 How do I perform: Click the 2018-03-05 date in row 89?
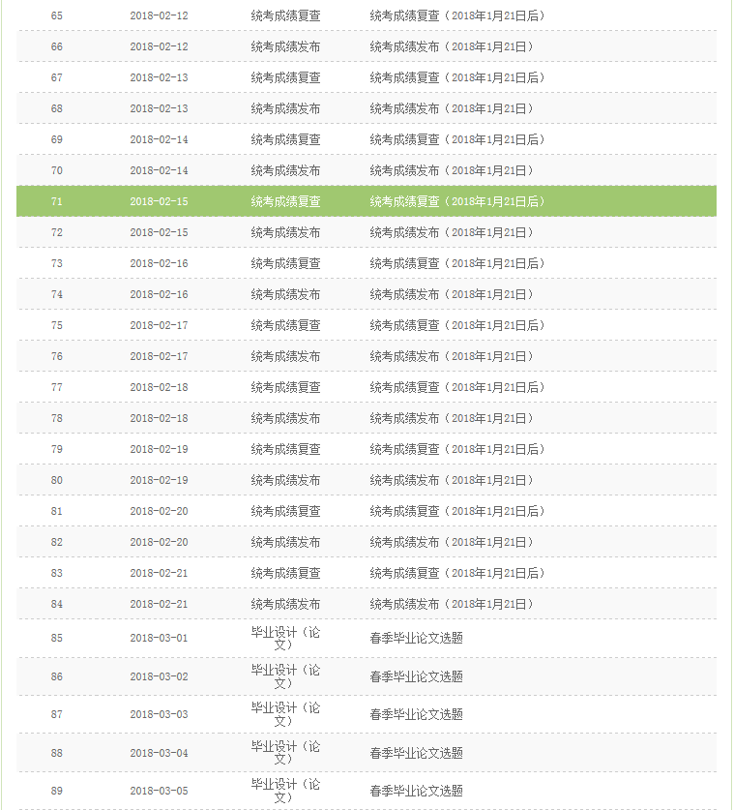pyautogui.click(x=159, y=791)
